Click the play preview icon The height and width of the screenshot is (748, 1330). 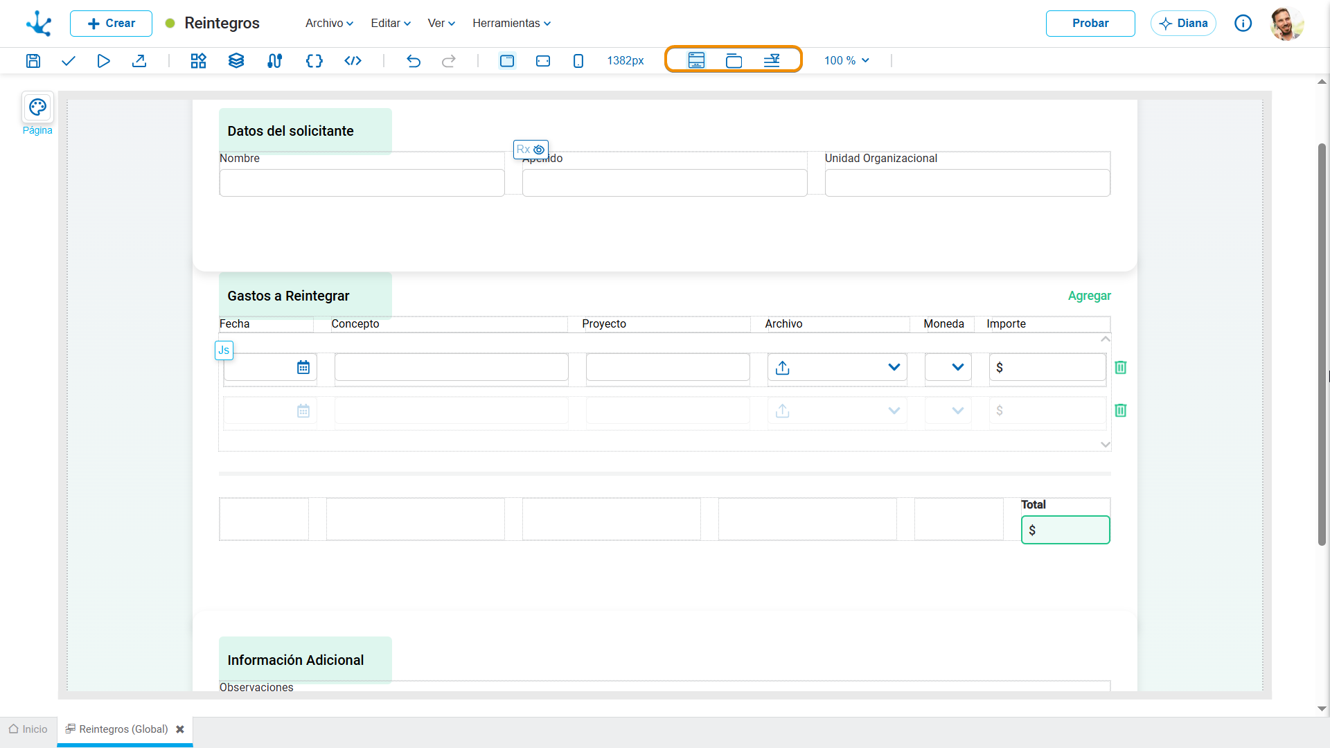click(x=103, y=61)
